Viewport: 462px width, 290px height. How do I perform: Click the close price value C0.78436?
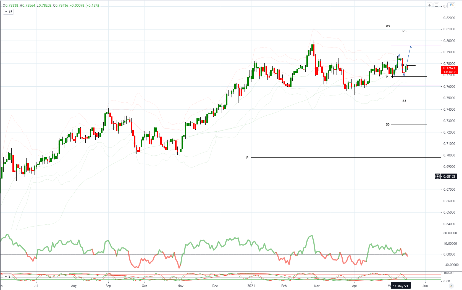pyautogui.click(x=60, y=6)
